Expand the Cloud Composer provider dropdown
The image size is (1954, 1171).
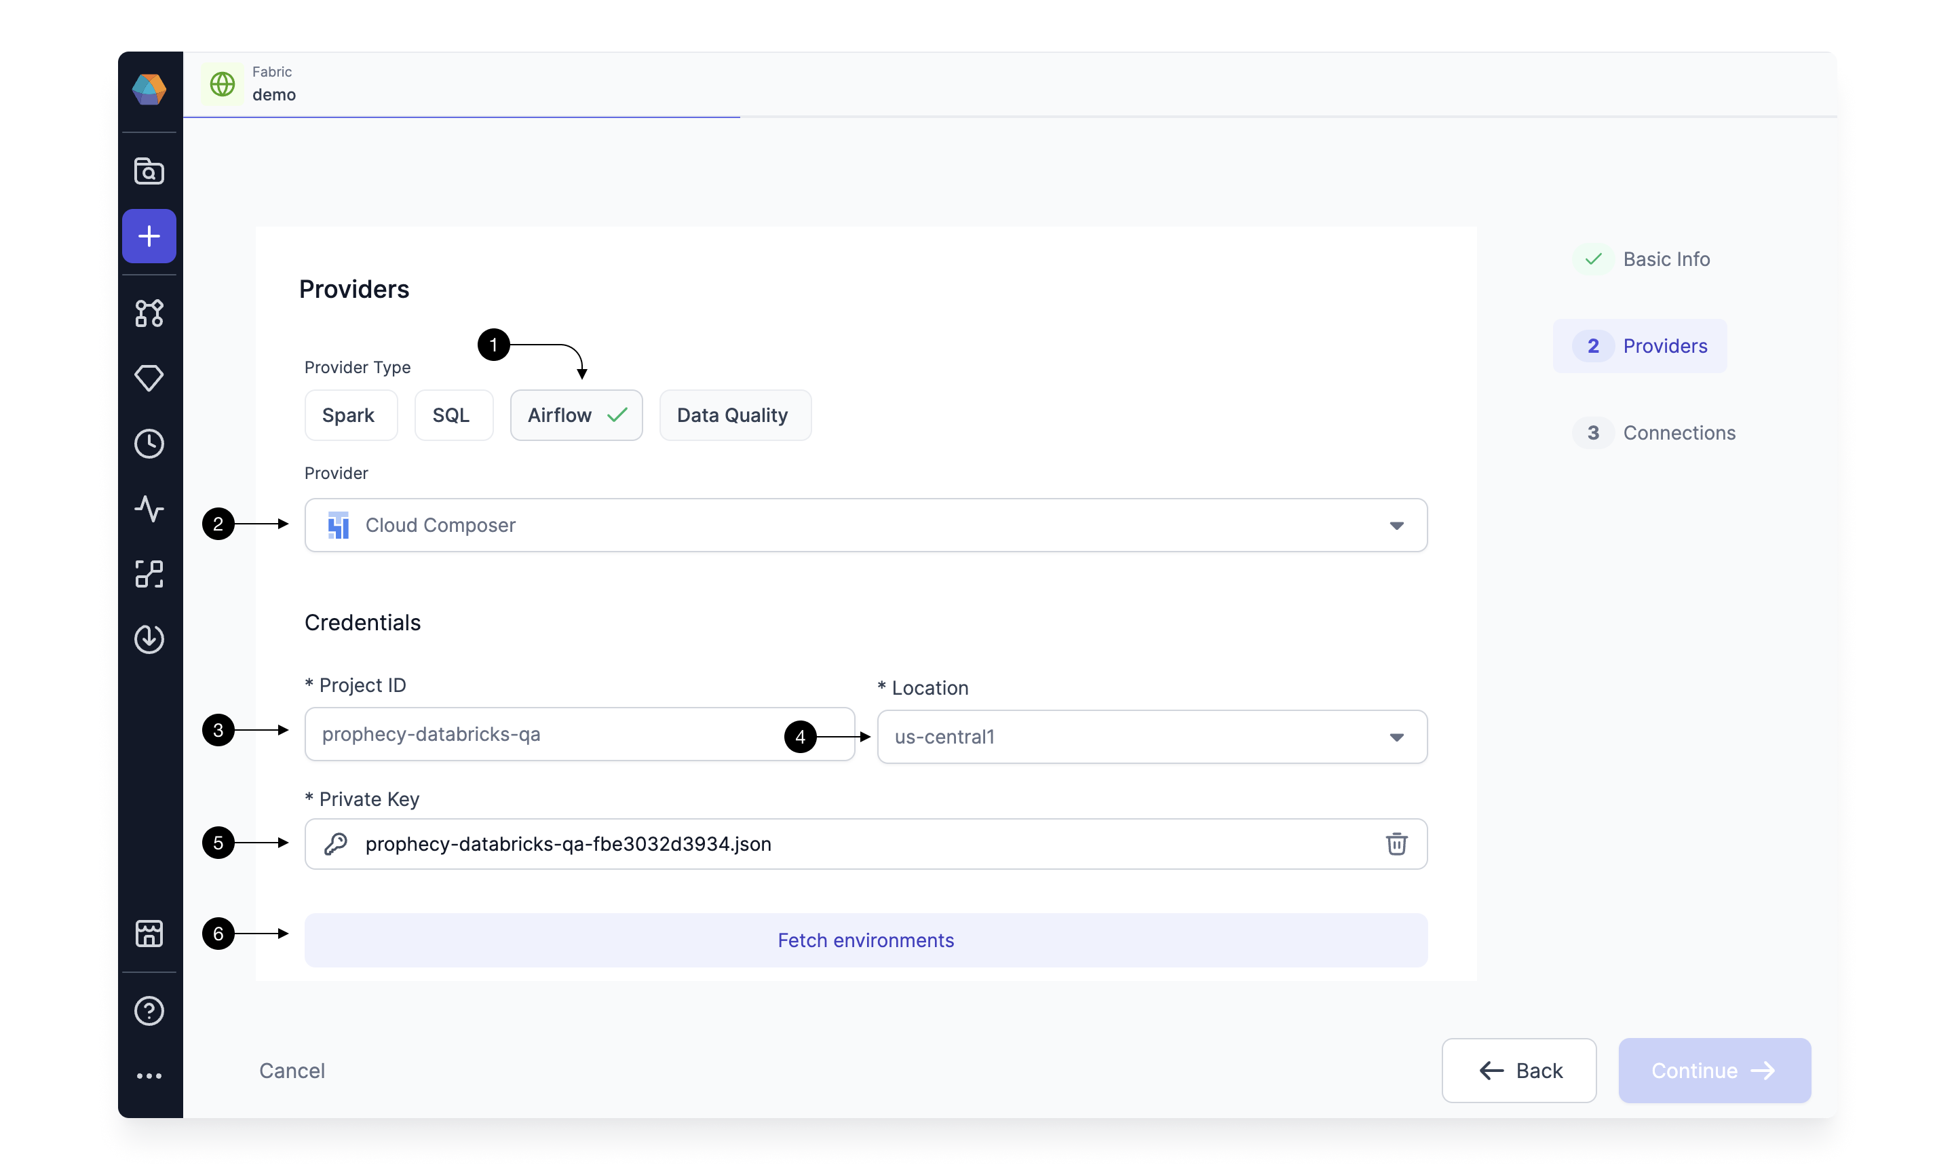(x=865, y=524)
